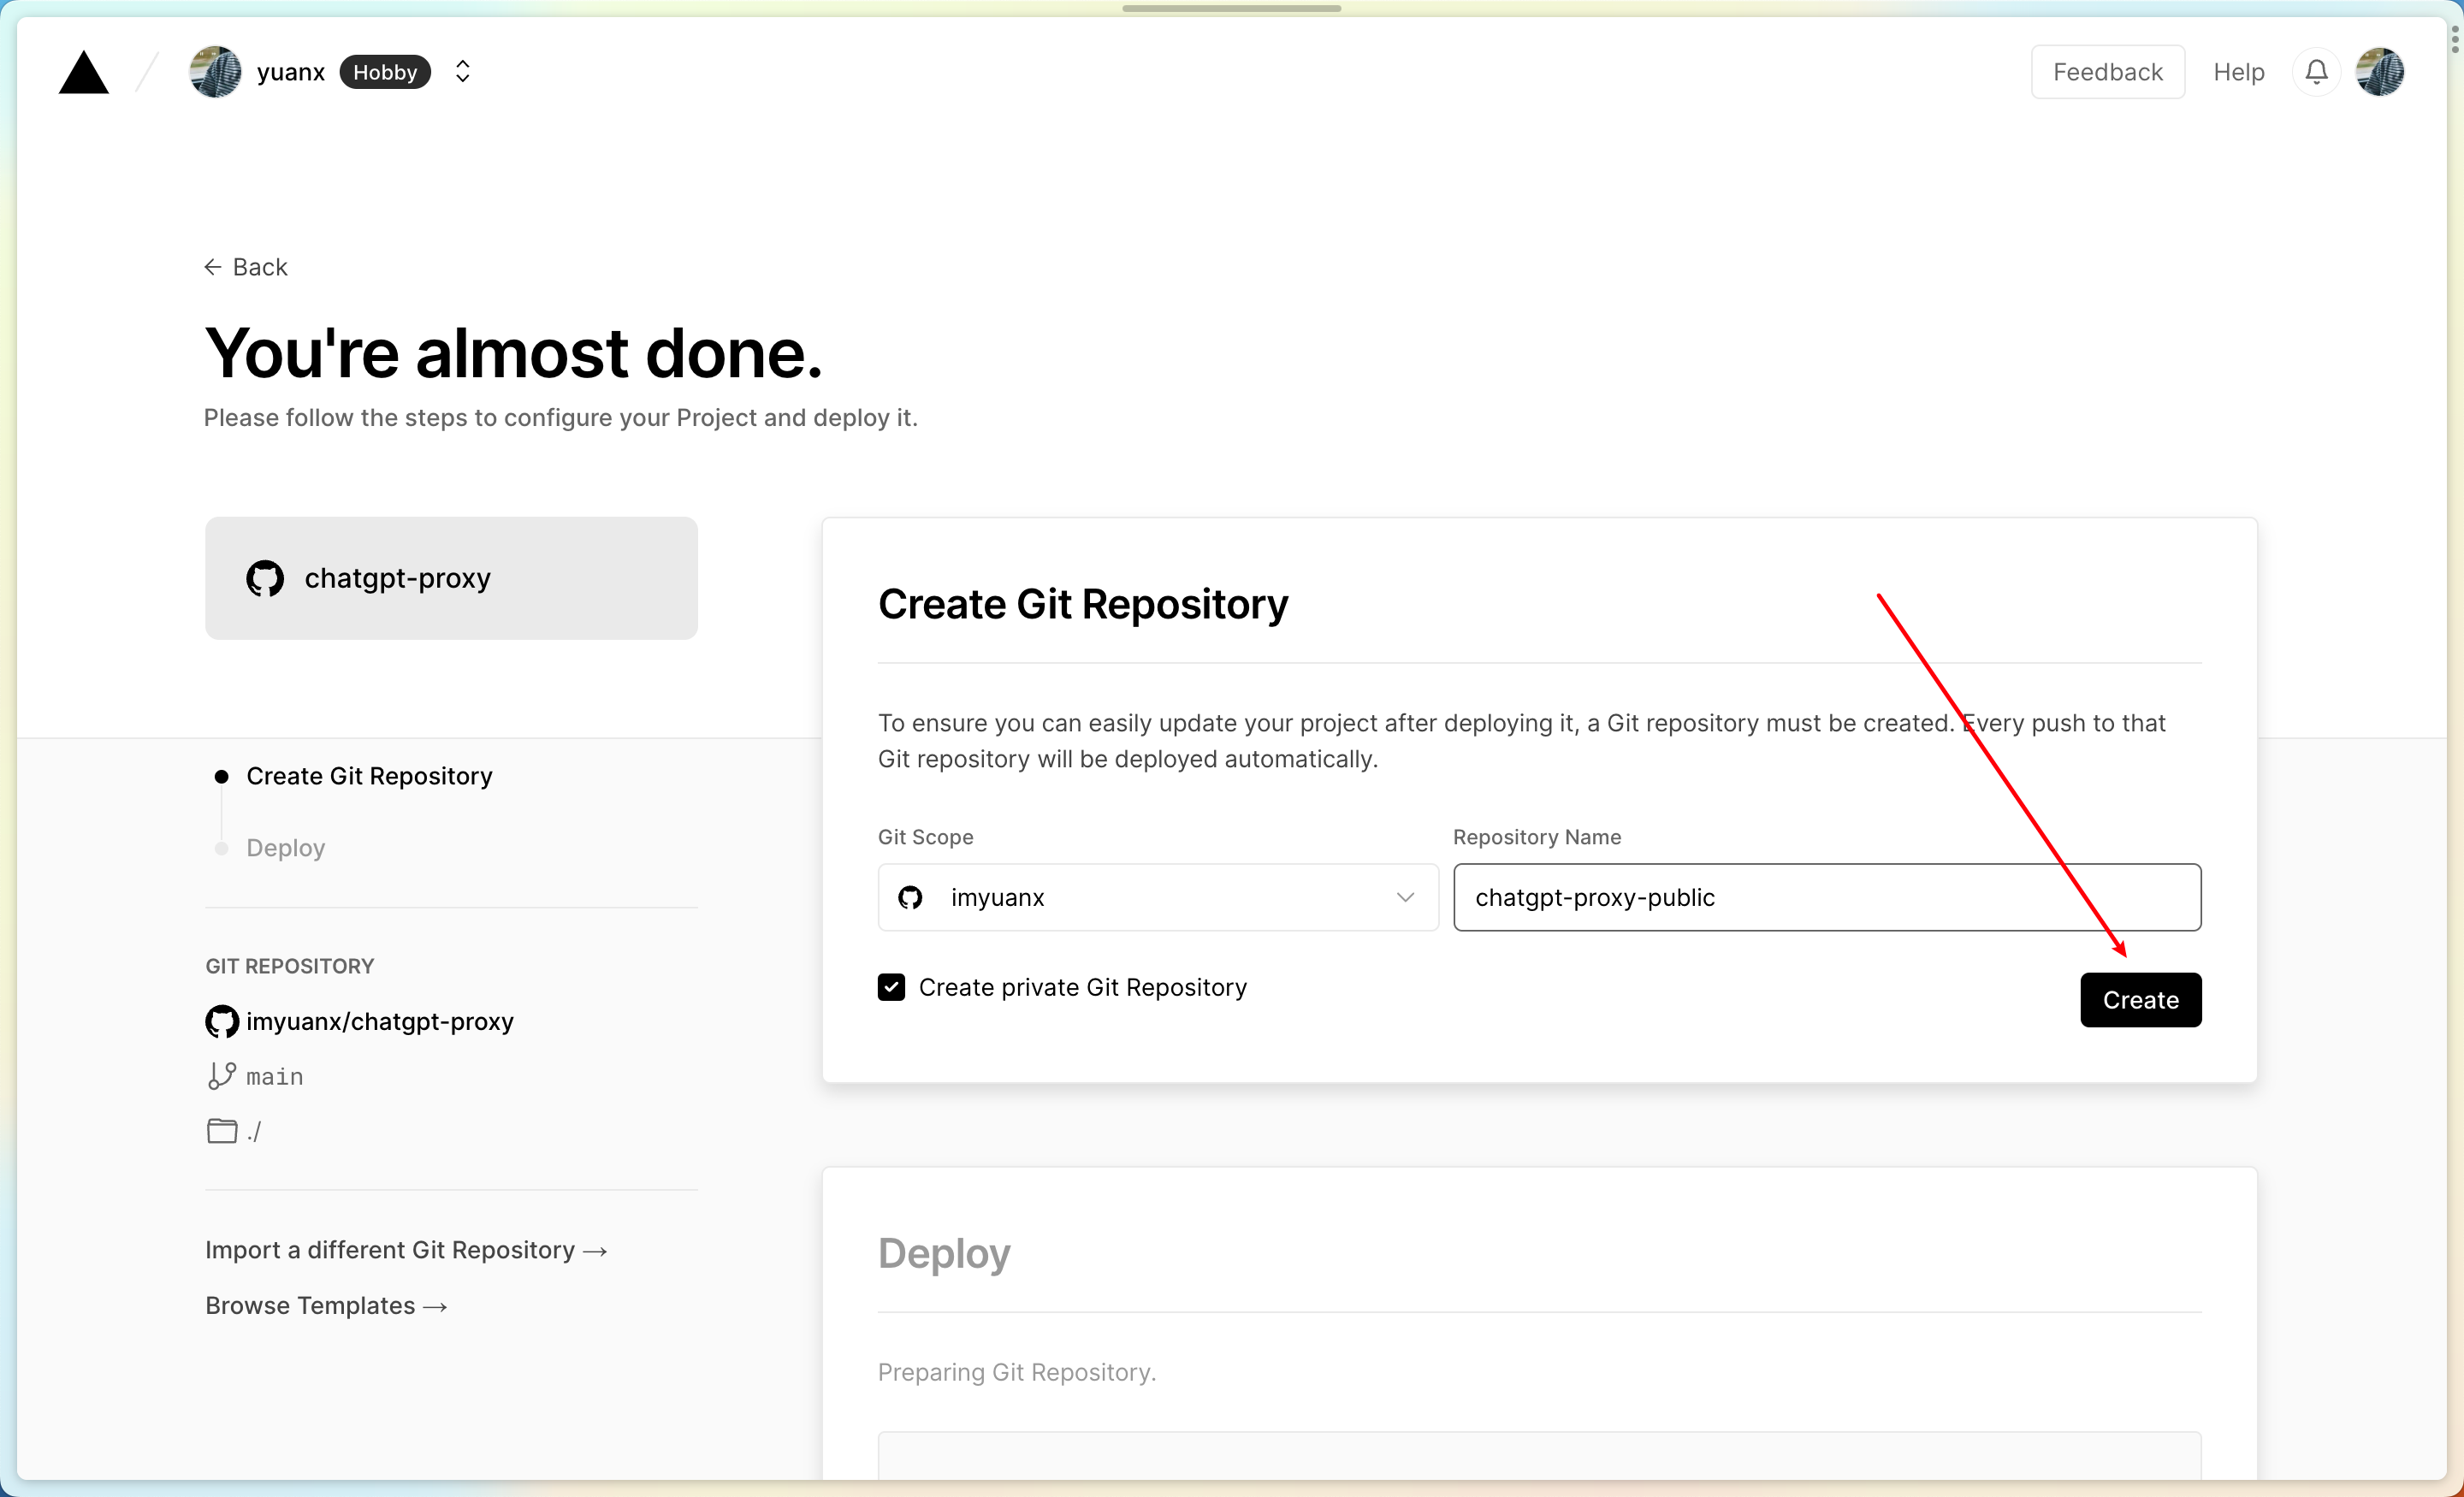Open the Git Scope imyuanx dropdown
This screenshot has width=2464, height=1497.
[x=1157, y=897]
